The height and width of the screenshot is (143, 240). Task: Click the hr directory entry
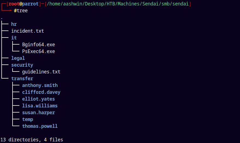click(x=14, y=24)
